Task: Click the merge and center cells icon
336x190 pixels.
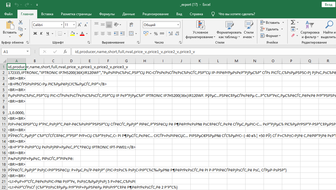Action: (x=131, y=34)
